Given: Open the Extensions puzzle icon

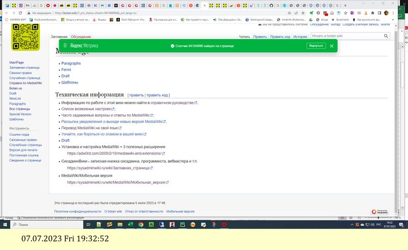Looking at the screenshot, I should click(x=373, y=13).
